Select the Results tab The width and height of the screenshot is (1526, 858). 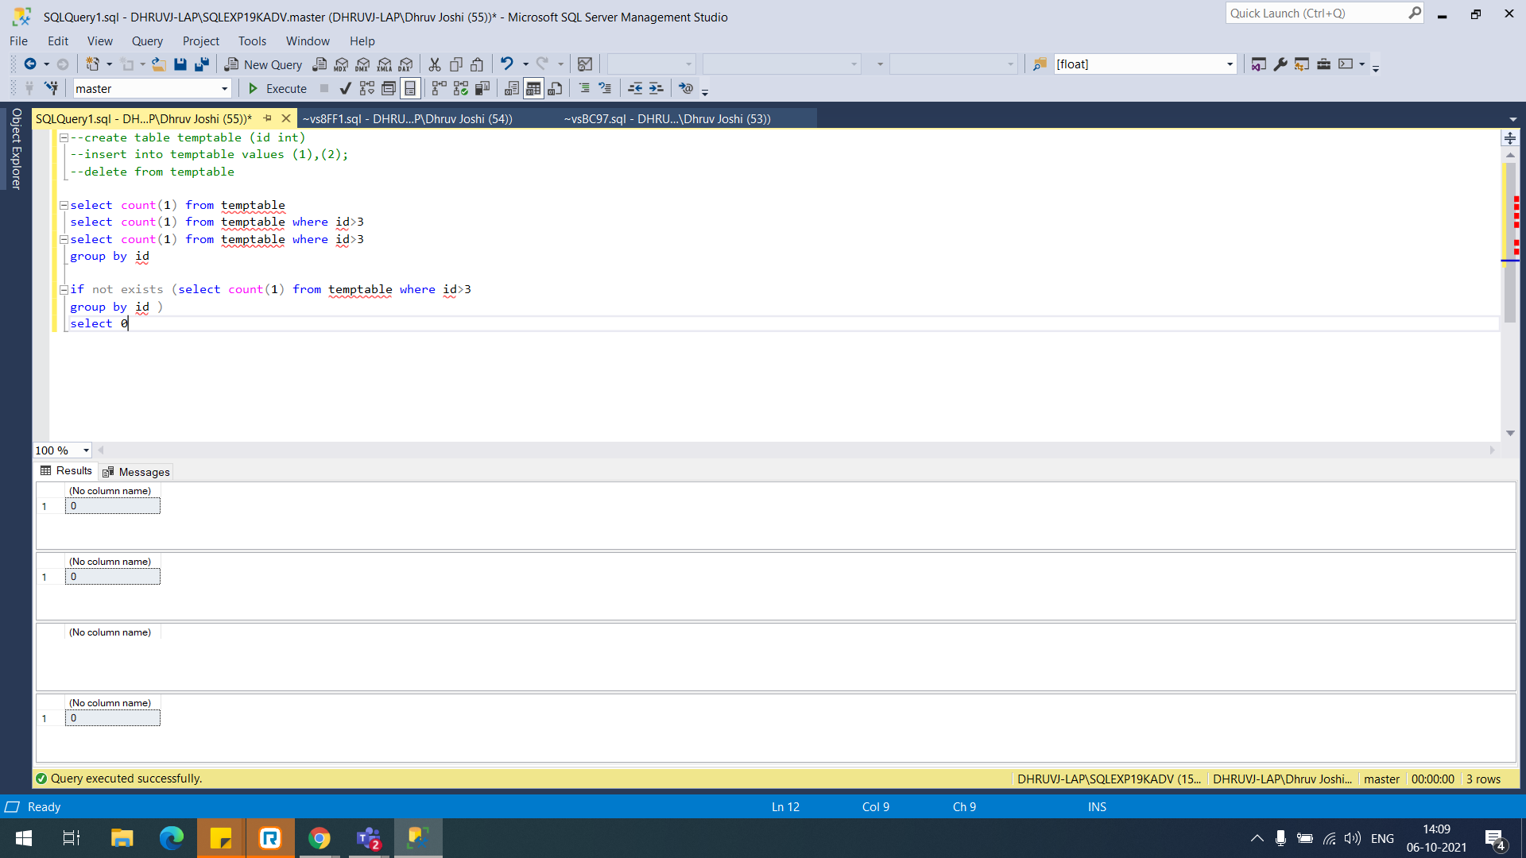coord(66,471)
